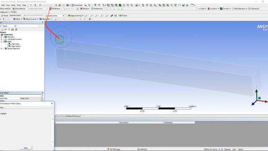Open the Location dropdown
The image size is (268, 151).
(x=213, y=8)
